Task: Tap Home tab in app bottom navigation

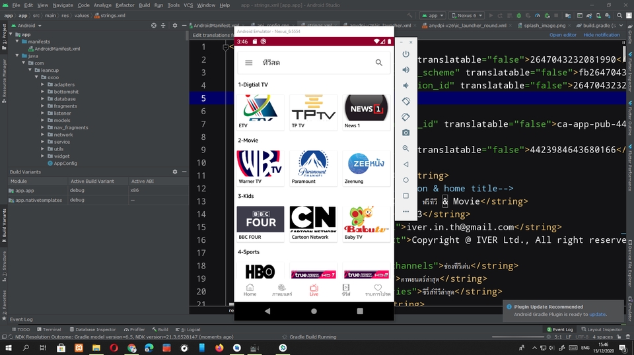Action: [250, 290]
